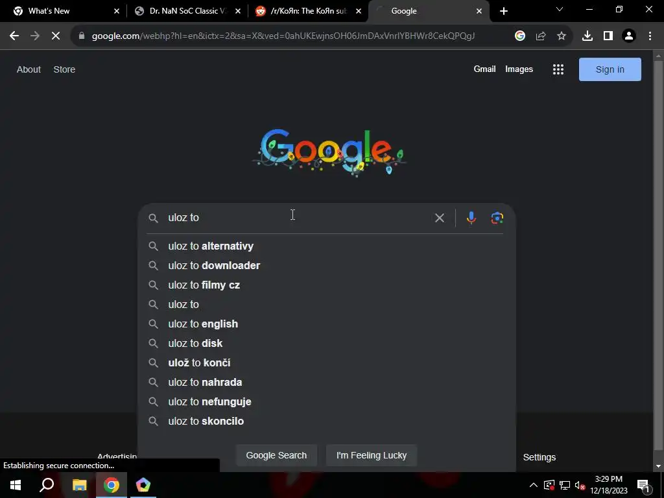Click the Google holiday doodle logo
Image resolution: width=664 pixels, height=498 pixels.
[329, 152]
